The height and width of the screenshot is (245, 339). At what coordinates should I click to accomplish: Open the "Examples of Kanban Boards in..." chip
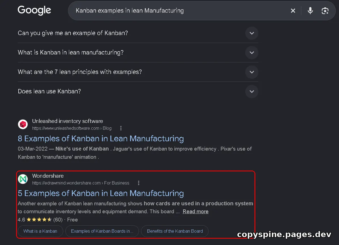tap(102, 231)
